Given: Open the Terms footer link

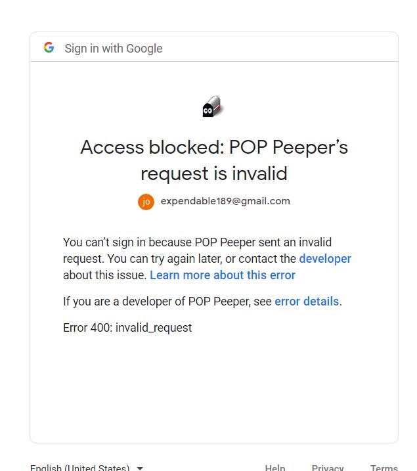Looking at the screenshot, I should pyautogui.click(x=384, y=468).
